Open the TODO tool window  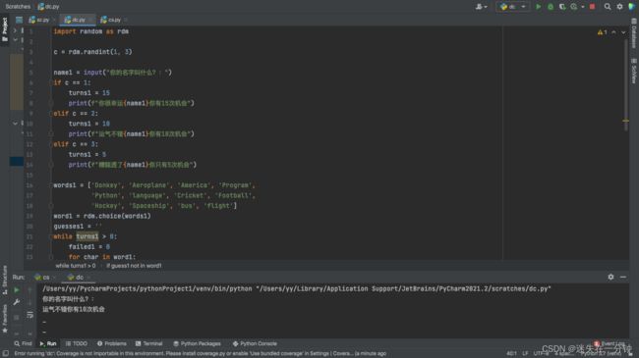pos(77,343)
